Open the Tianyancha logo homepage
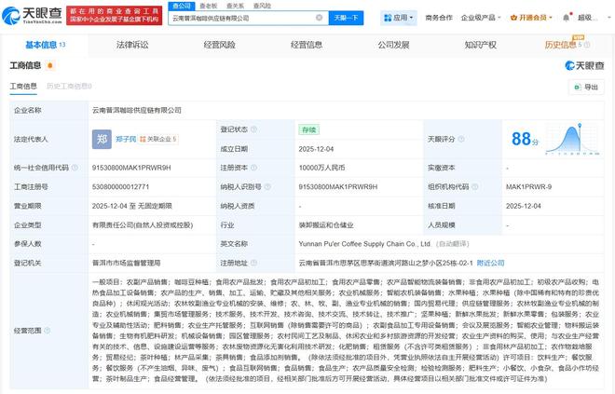This screenshot has width=615, height=394. pyautogui.click(x=32, y=15)
